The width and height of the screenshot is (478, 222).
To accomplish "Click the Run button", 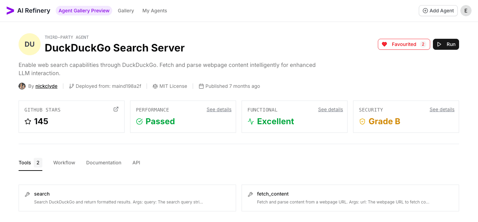I will [x=446, y=44].
